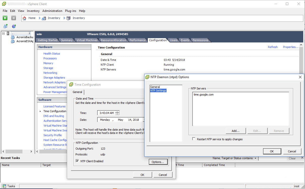The width and height of the screenshot is (305, 189).
Task: Click the create resource pool toolbar icon
Action: pos(14,26)
